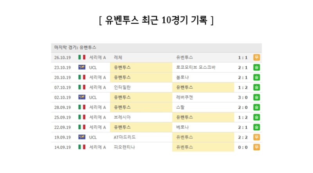Click the 마지막 경기: 유벤투스 header

(x=75, y=48)
